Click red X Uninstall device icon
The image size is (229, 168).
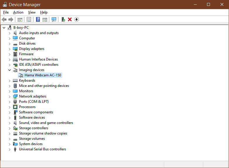70,19
